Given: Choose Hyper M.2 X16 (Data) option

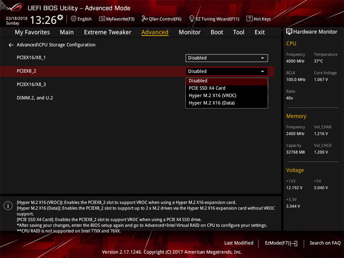Looking at the screenshot, I should [x=226, y=103].
